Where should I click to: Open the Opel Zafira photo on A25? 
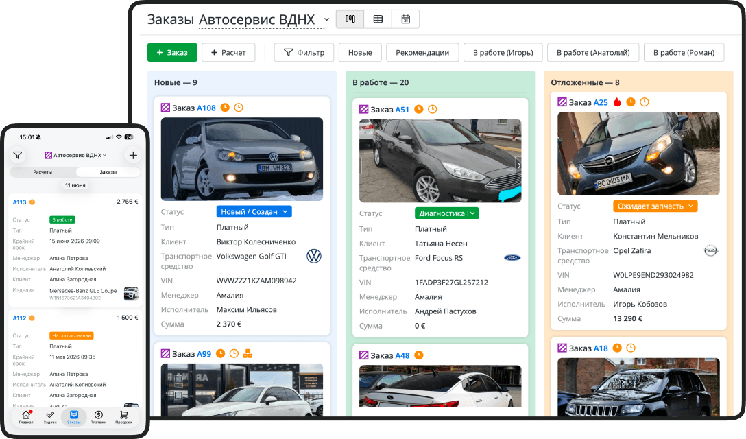coord(638,154)
